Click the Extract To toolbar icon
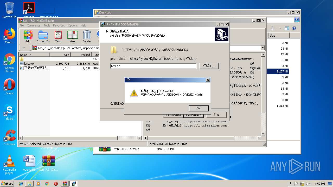Image resolution: width=333 pixels, height=187 pixels. (43, 37)
